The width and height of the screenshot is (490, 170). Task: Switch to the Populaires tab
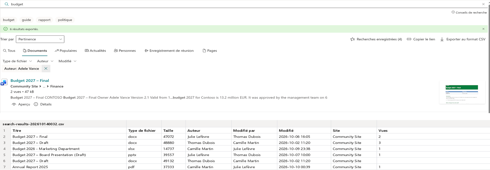pyautogui.click(x=66, y=50)
